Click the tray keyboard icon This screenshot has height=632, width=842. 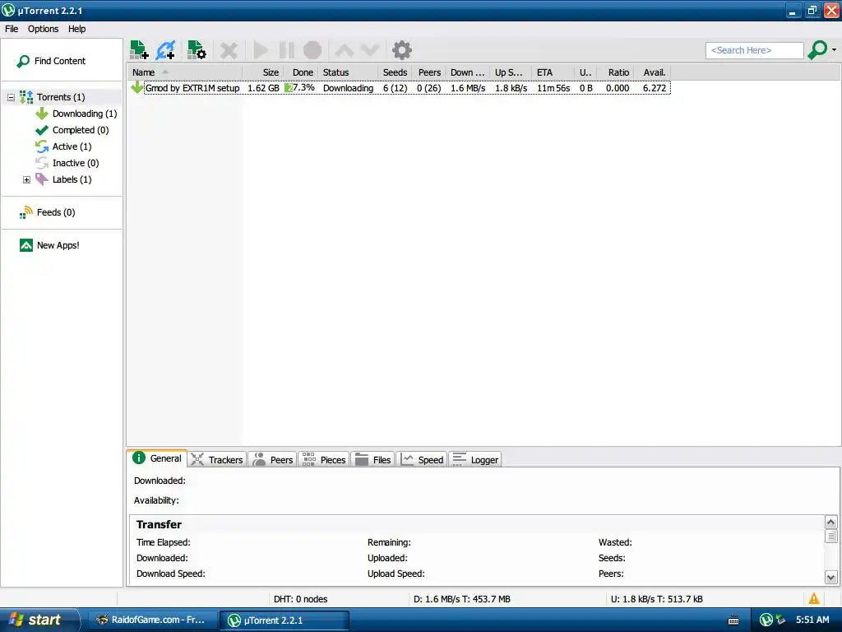[733, 620]
